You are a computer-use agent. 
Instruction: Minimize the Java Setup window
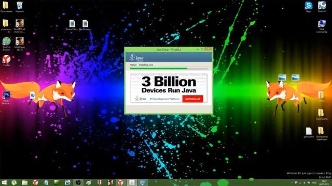[197, 49]
